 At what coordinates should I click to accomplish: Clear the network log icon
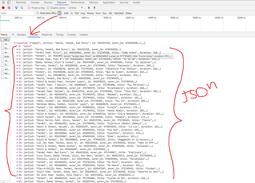9,8
